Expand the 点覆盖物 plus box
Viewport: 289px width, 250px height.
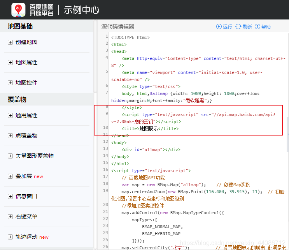(x=11, y=136)
